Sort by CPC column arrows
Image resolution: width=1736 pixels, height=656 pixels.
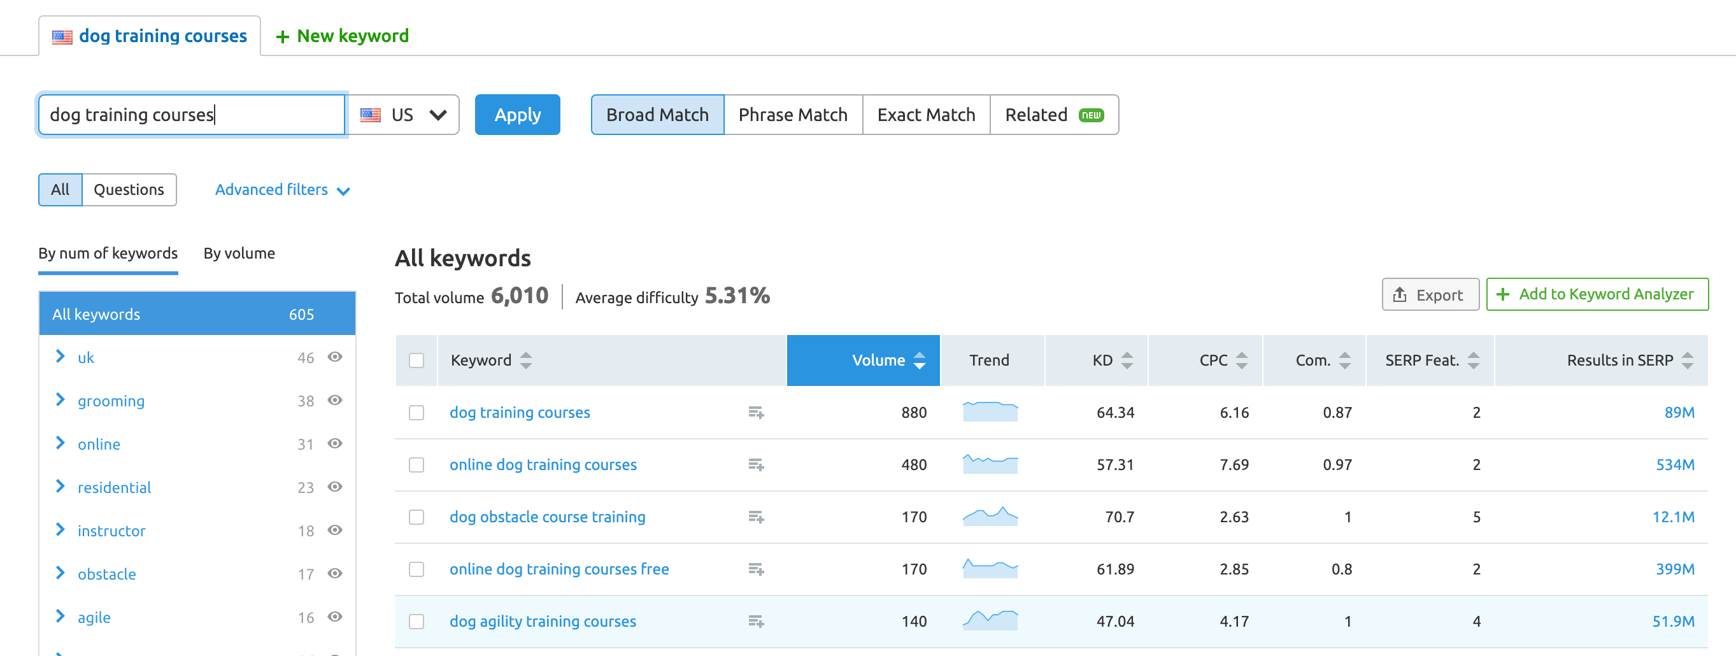[x=1241, y=360]
